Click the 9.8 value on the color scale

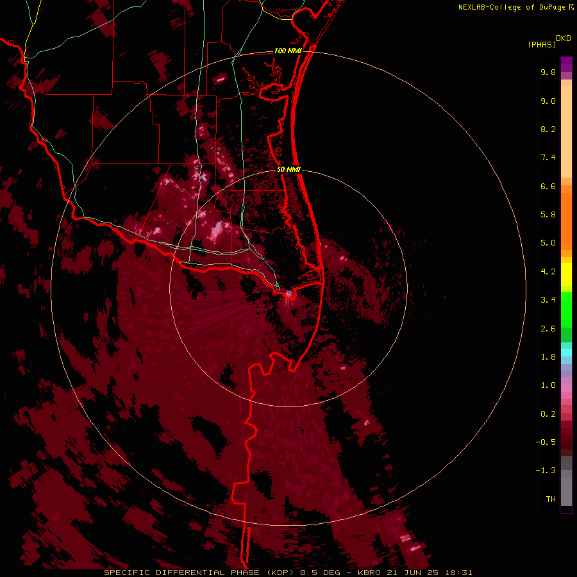tap(548, 72)
